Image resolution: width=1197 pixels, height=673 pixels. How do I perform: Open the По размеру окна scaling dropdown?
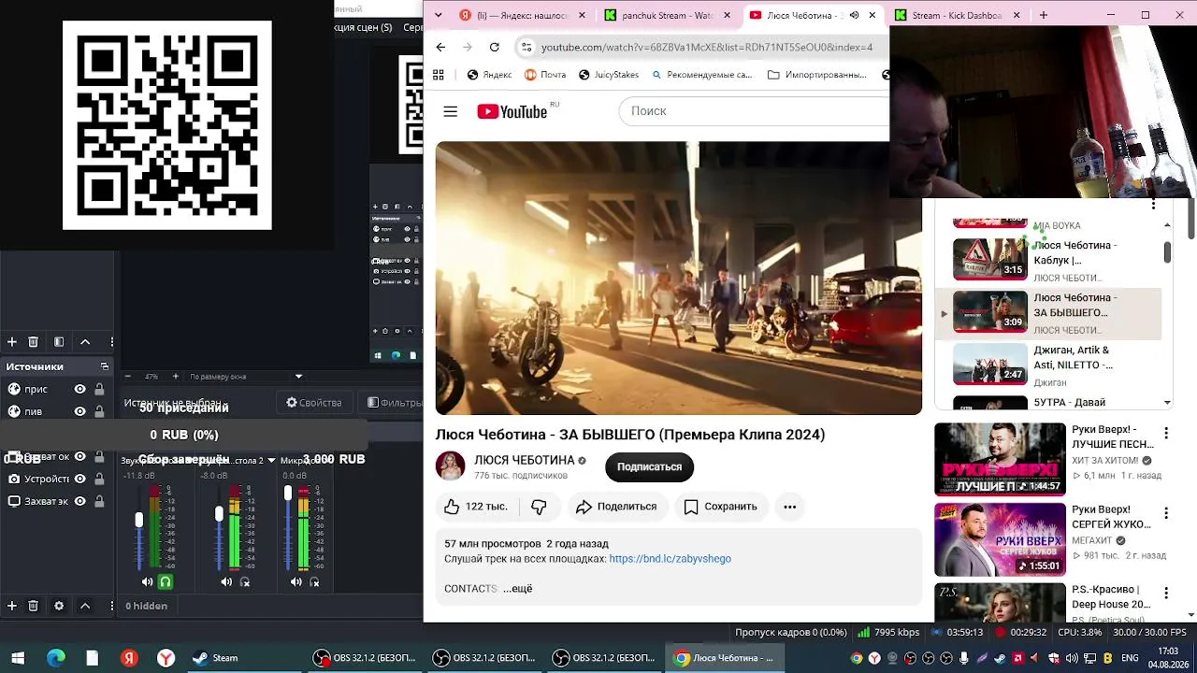pos(246,377)
